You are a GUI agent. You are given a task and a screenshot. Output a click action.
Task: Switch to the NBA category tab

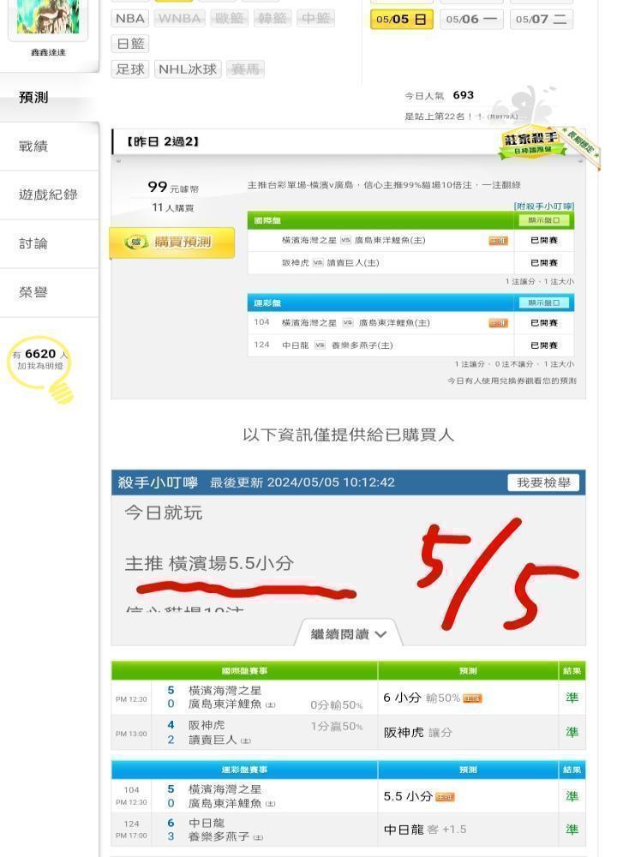[x=130, y=19]
